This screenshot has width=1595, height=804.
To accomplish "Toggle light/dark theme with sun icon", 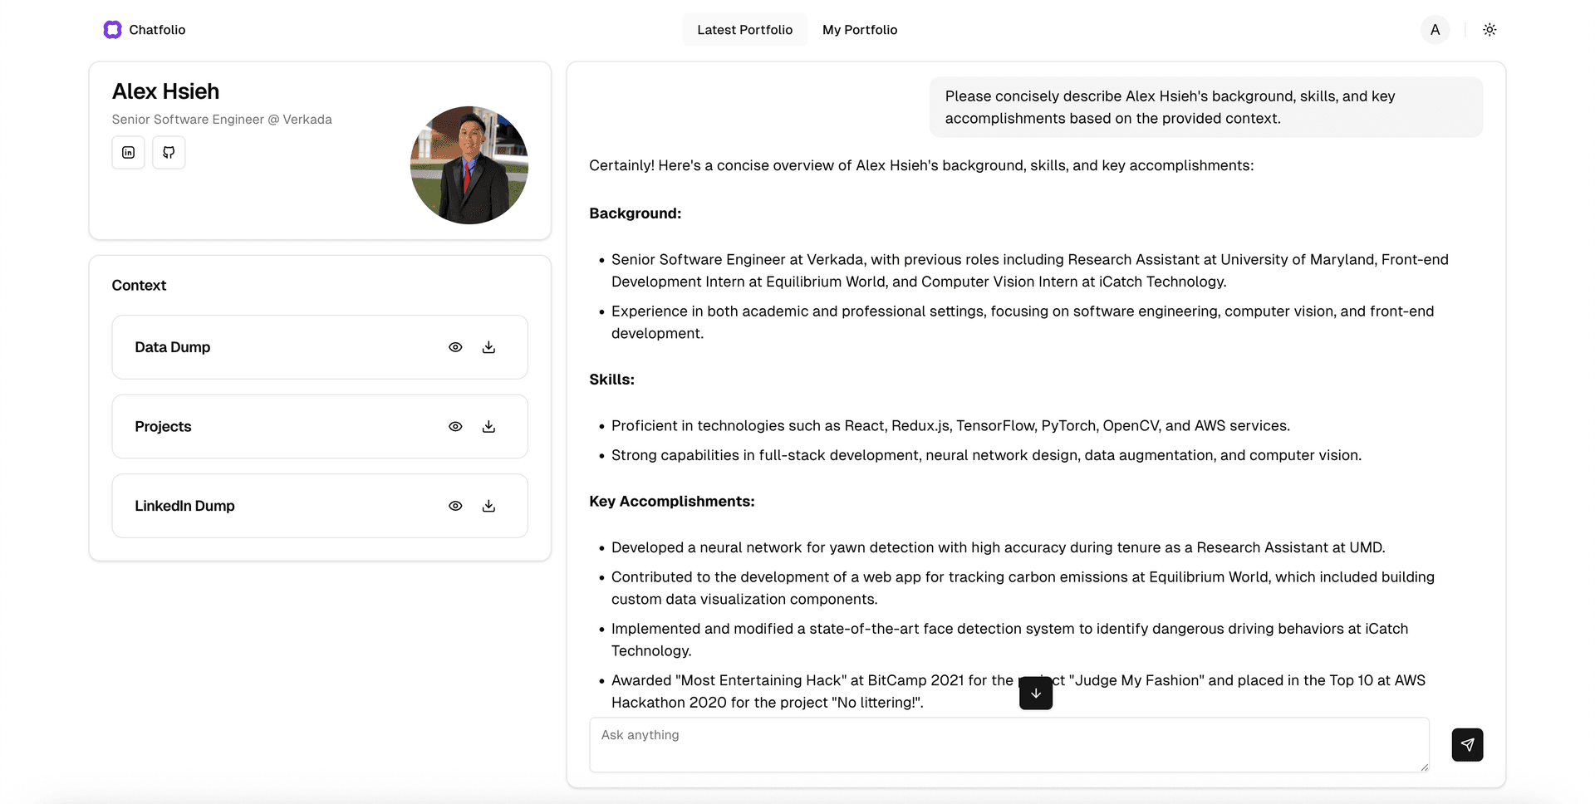I will (x=1489, y=29).
